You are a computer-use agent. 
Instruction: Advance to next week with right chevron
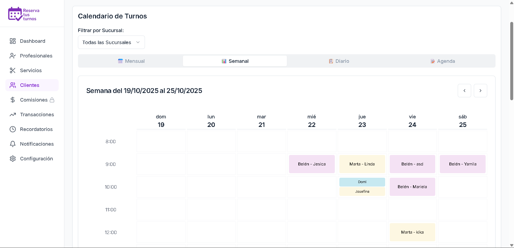(x=480, y=91)
